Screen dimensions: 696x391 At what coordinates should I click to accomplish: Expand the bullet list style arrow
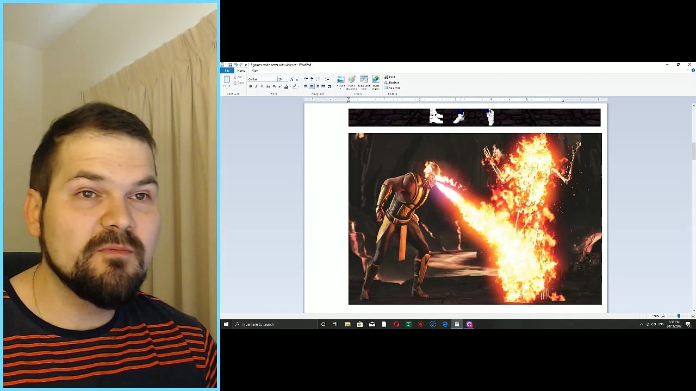322,79
